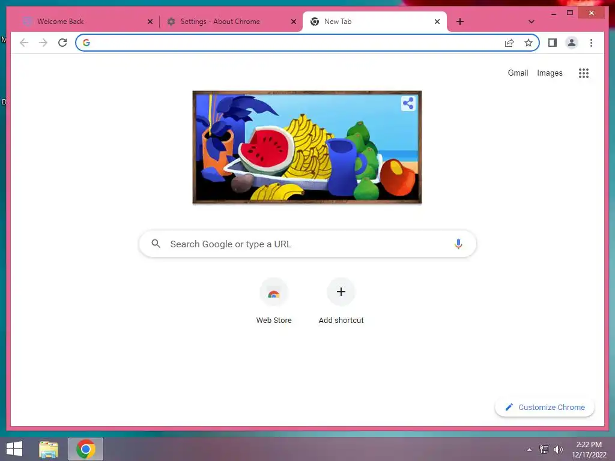The image size is (615, 461).
Task: Start voice search with the microphone
Action: point(458,244)
